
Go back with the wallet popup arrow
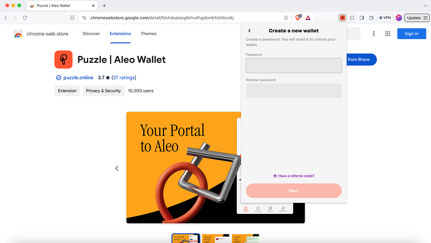pos(250,31)
